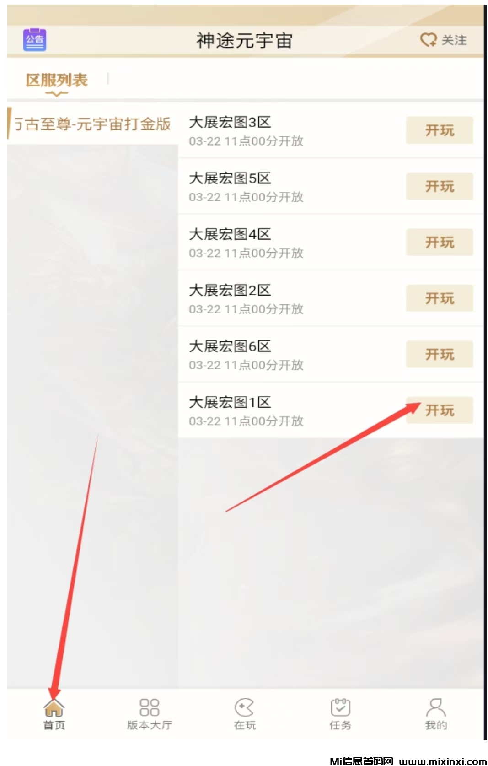Image resolution: width=488 pixels, height=766 pixels.
Task: Open the 公告 announcement icon
Action: coord(35,39)
